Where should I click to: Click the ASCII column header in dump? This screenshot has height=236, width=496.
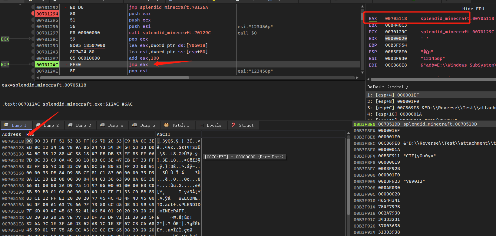(x=164, y=134)
